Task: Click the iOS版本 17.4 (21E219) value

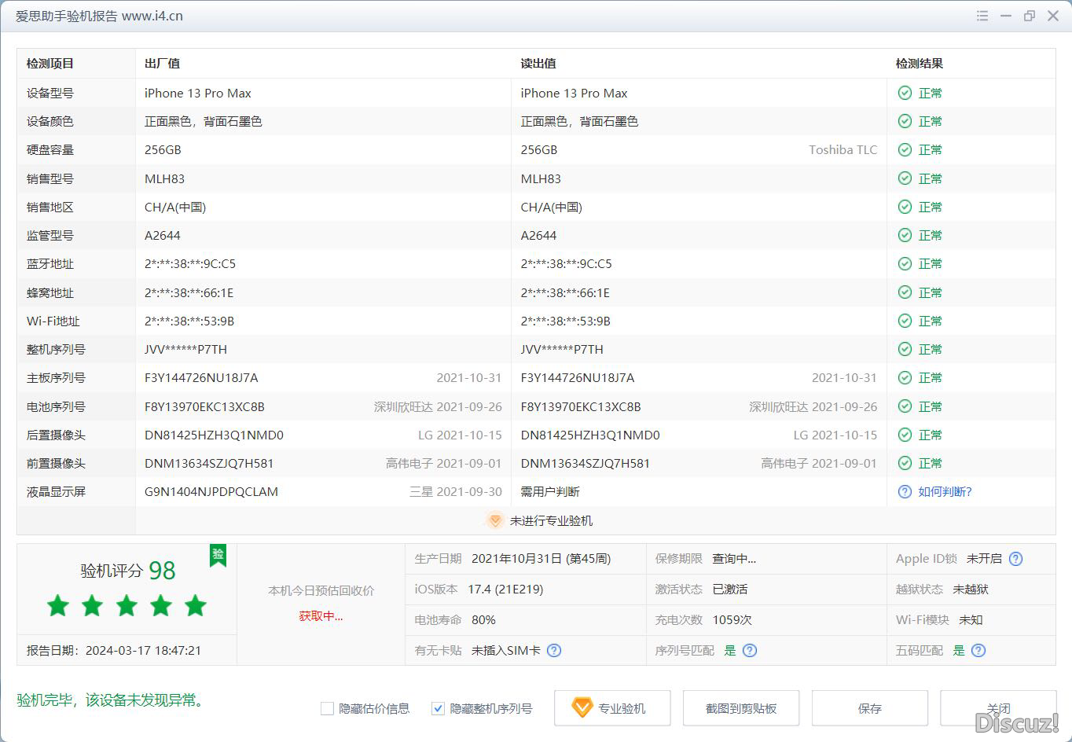Action: (505, 589)
